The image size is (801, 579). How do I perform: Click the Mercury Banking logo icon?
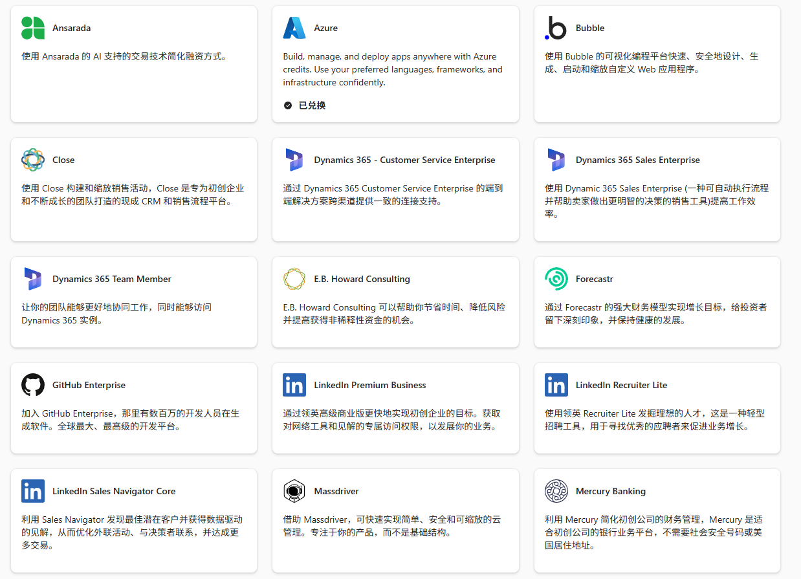pyautogui.click(x=556, y=491)
